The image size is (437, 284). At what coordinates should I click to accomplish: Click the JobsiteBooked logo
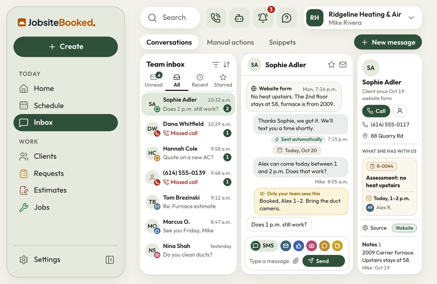[x=57, y=23]
